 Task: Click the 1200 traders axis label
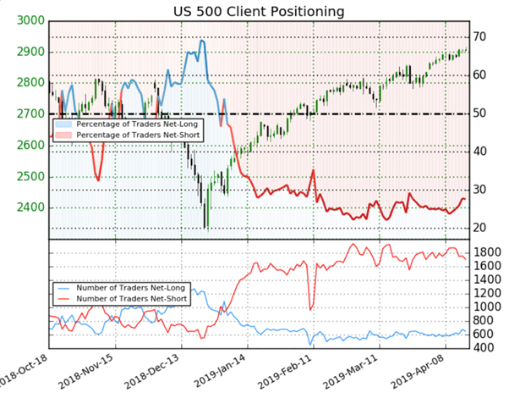(487, 293)
